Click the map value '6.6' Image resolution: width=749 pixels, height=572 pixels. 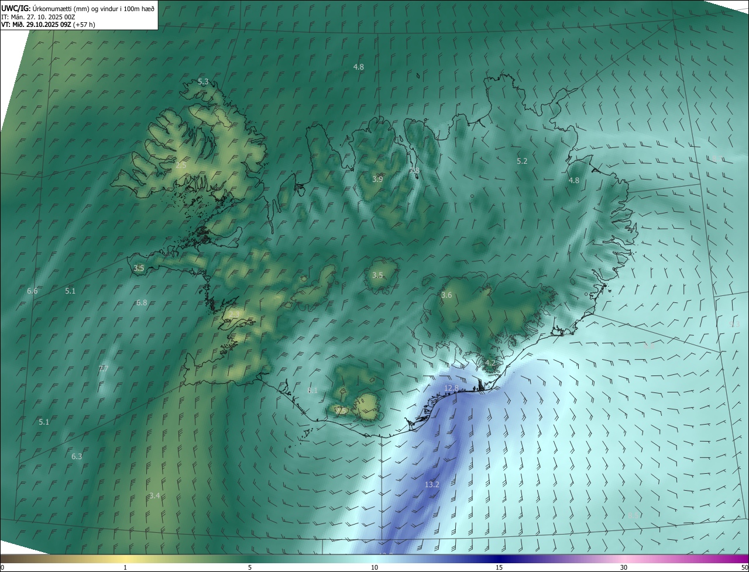[x=32, y=291]
